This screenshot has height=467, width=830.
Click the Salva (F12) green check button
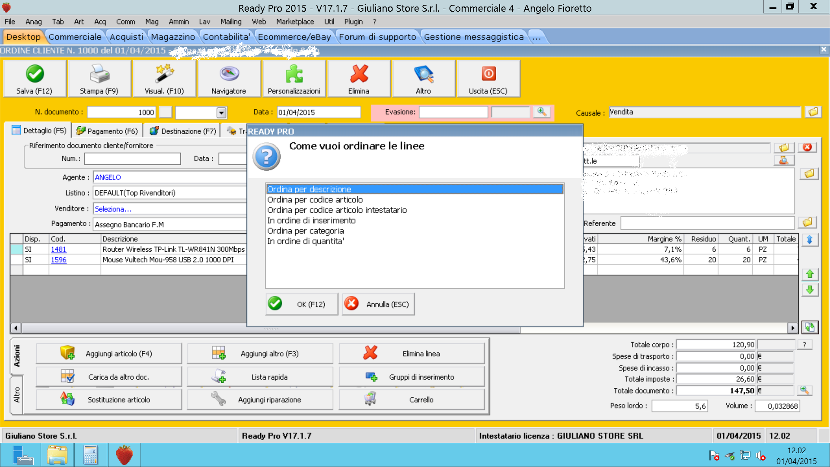pyautogui.click(x=35, y=79)
